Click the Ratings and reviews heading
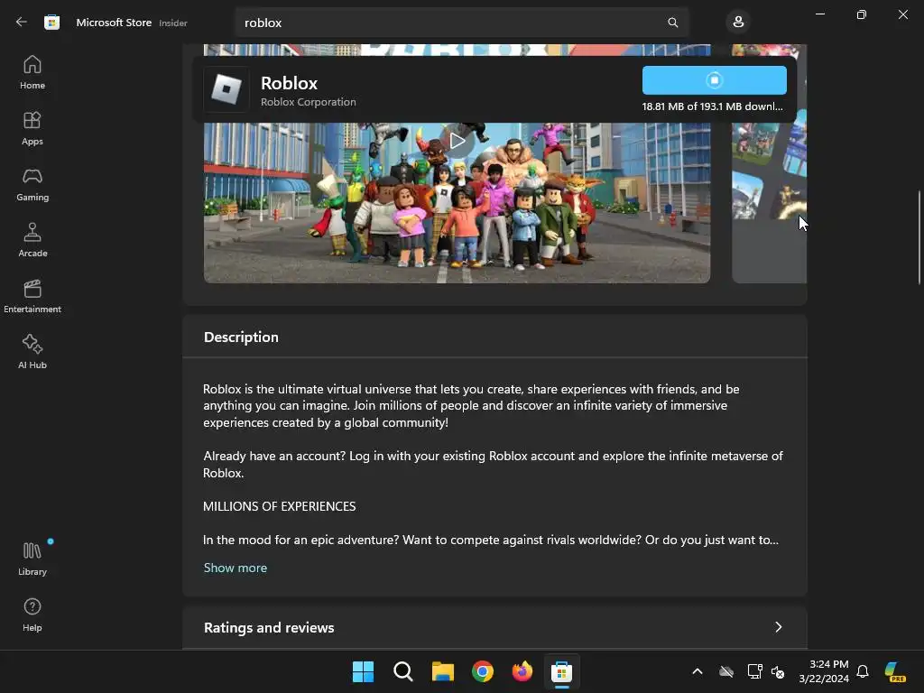 [269, 628]
